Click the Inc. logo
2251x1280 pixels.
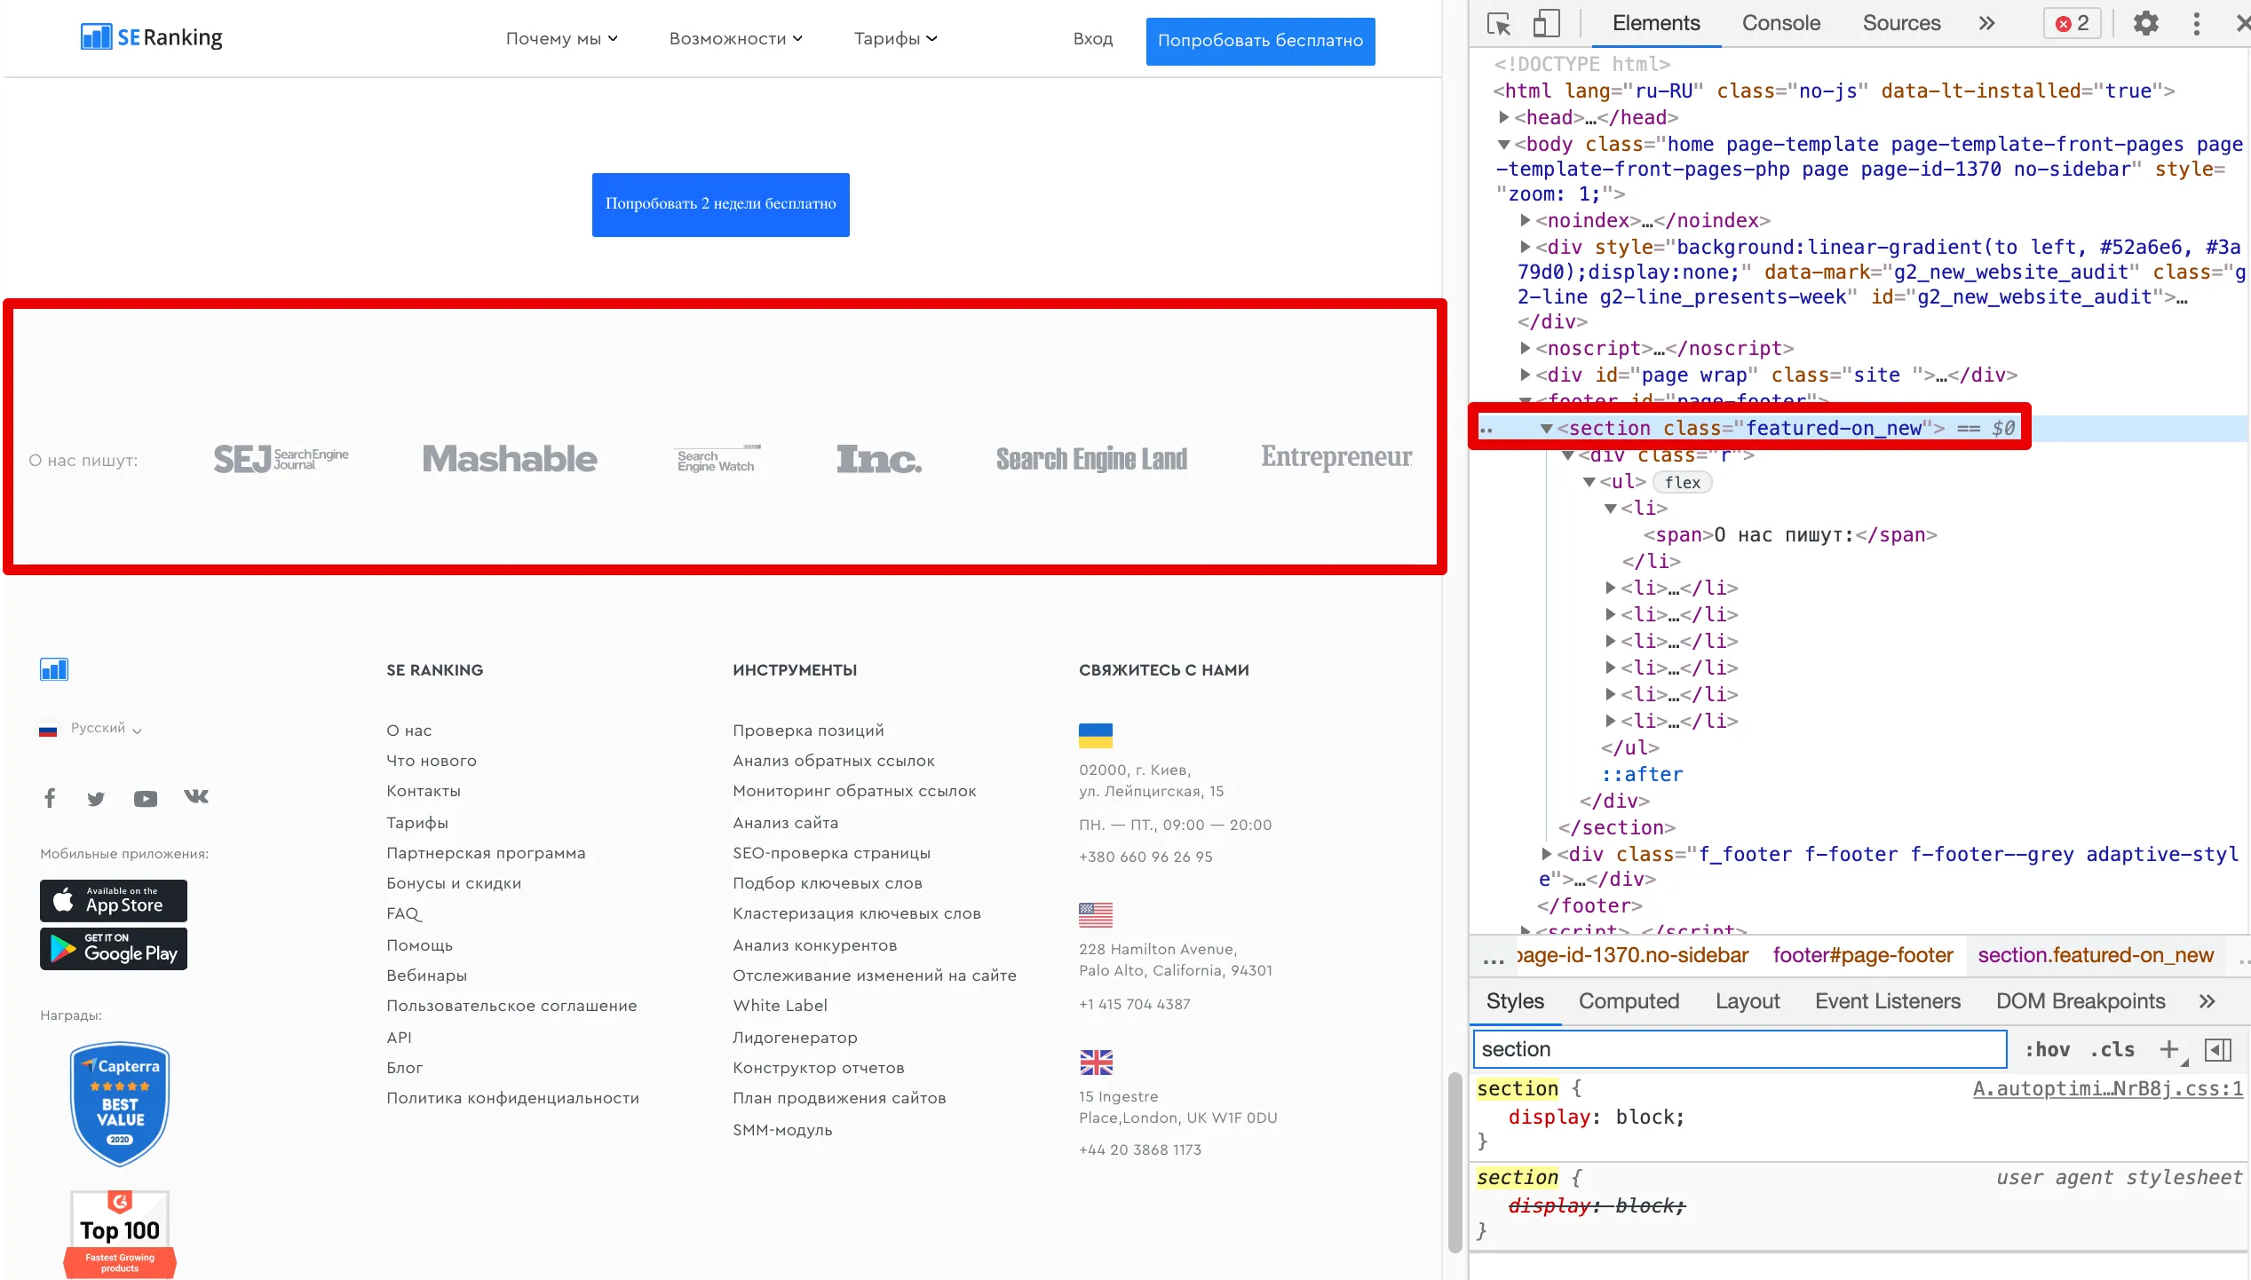coord(879,459)
